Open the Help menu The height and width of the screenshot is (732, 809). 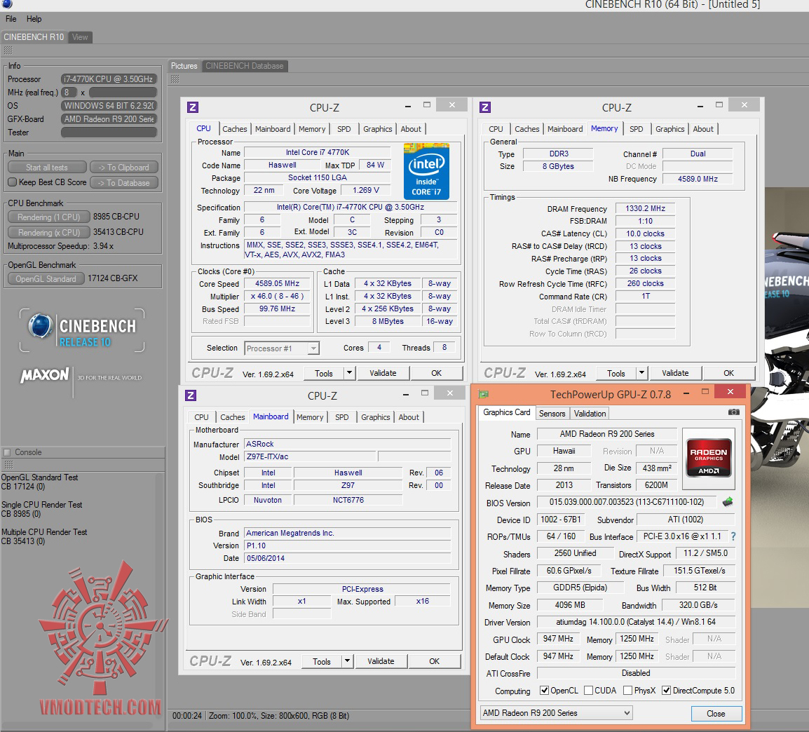pyautogui.click(x=34, y=19)
